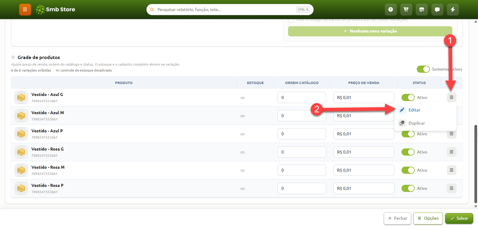This screenshot has width=478, height=228.
Task: Click catalog order field for Vestido - Rosa P
Action: tap(302, 188)
